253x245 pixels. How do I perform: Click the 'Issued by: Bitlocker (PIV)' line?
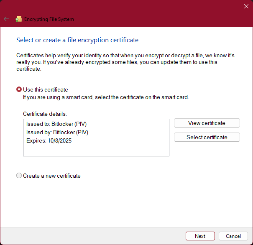point(57,132)
